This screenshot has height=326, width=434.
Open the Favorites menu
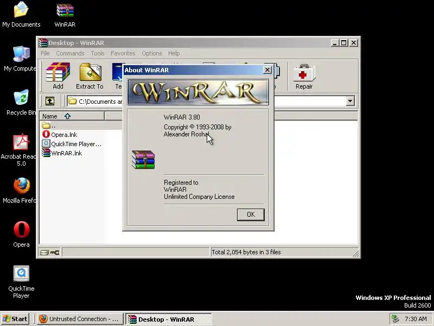click(123, 53)
